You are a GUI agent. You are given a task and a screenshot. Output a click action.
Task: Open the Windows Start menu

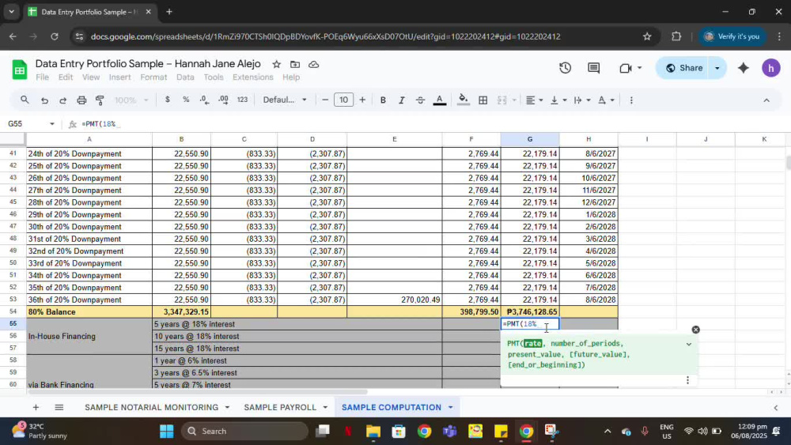[x=166, y=432]
